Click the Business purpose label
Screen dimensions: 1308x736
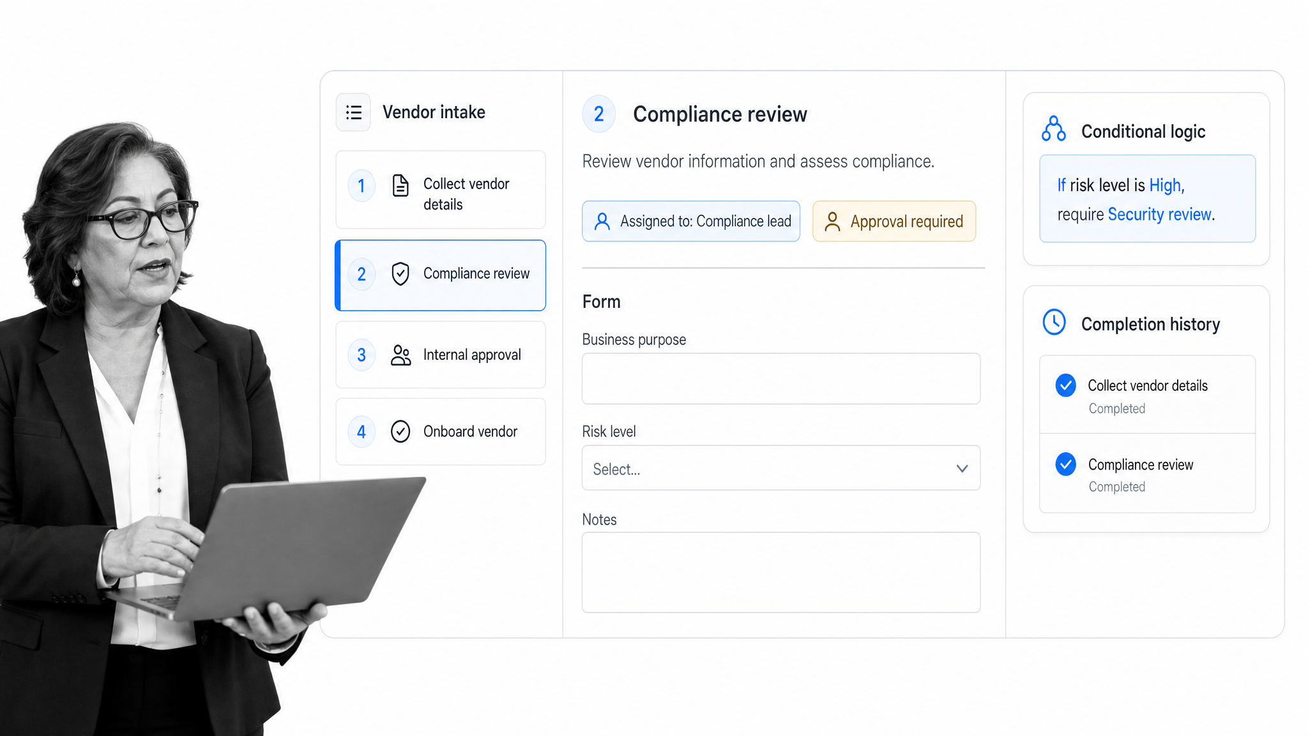click(634, 340)
